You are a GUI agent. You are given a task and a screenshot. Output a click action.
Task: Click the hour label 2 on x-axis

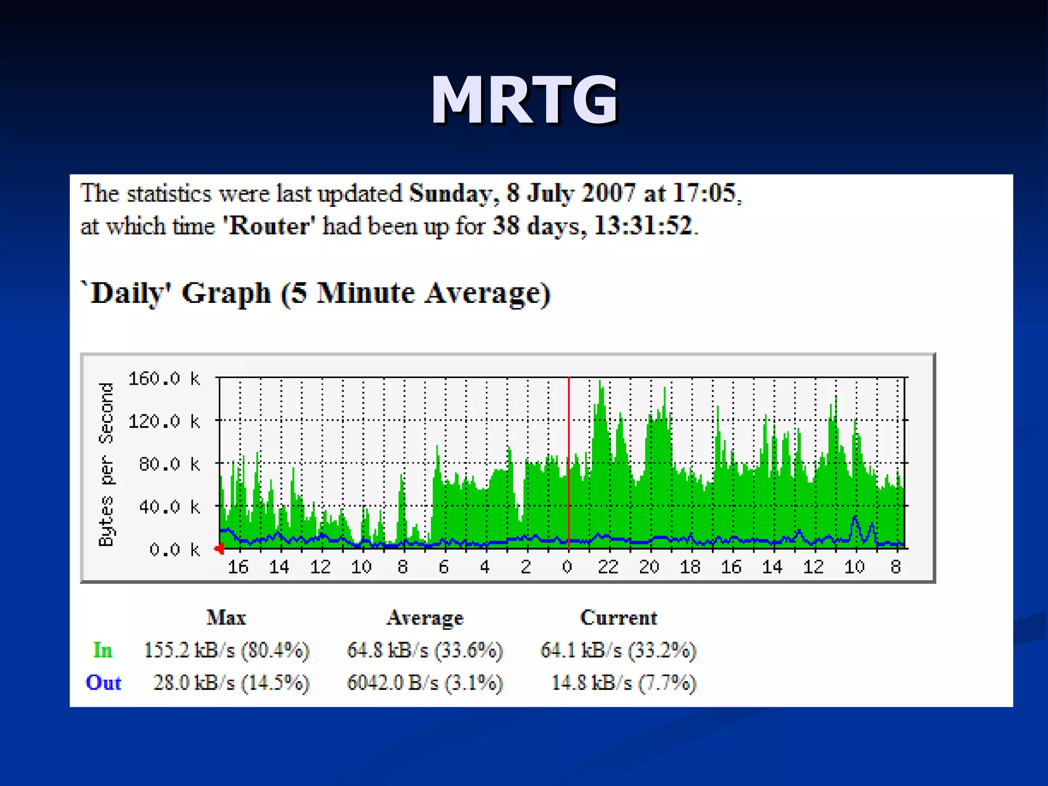tap(526, 567)
